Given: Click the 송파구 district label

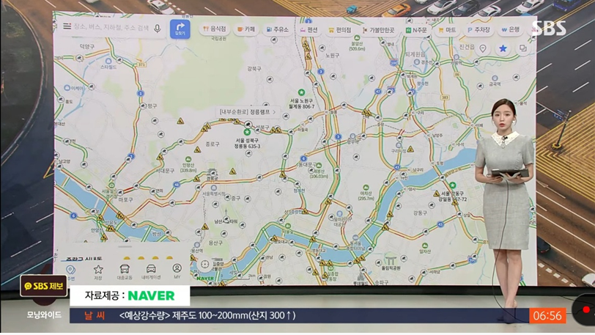Looking at the screenshot, I should coord(381,282).
